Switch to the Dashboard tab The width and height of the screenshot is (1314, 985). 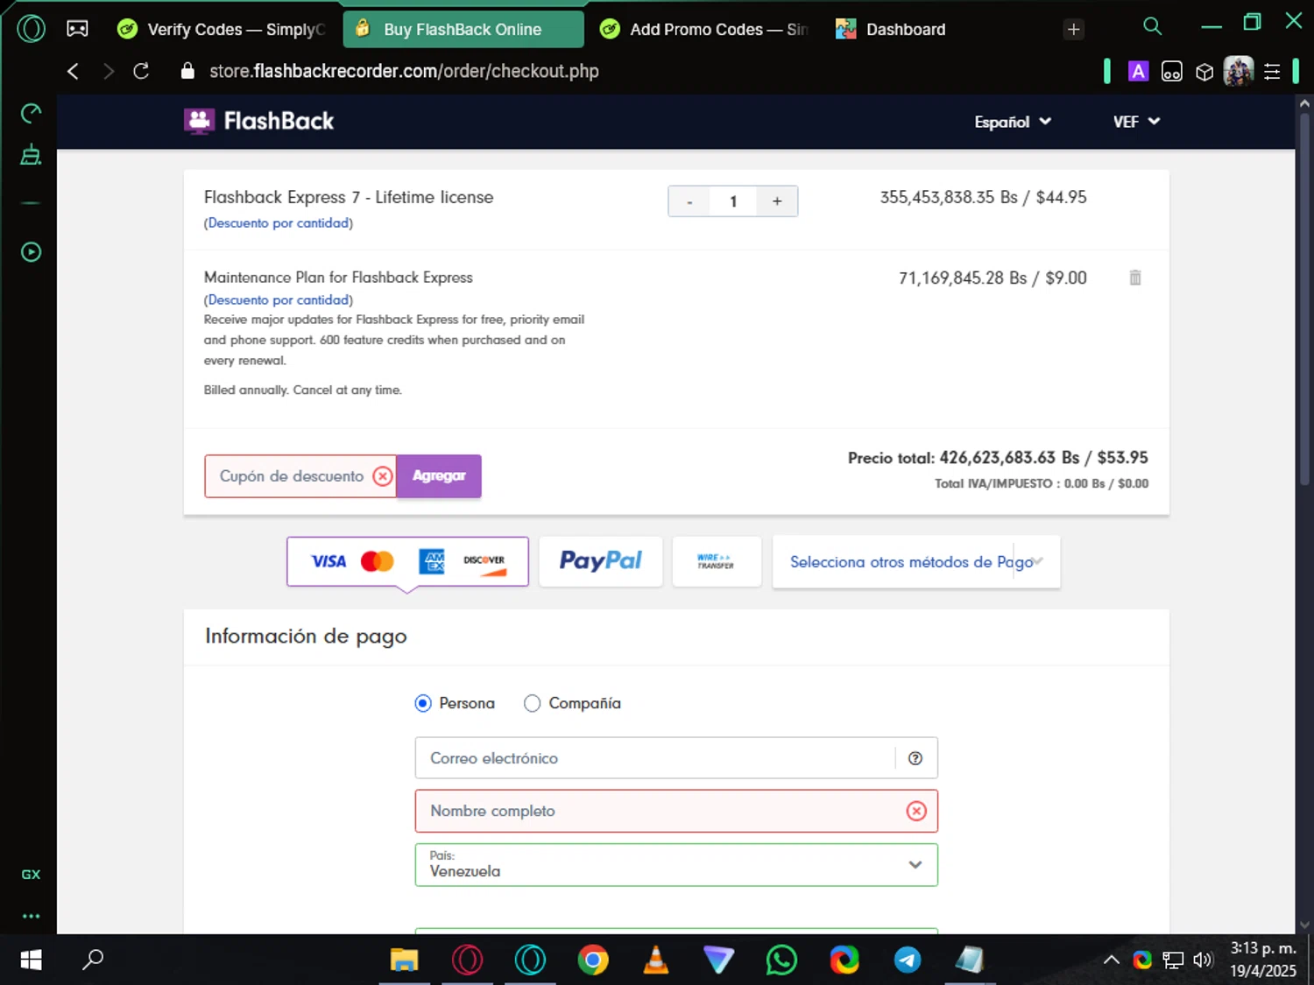894,29
